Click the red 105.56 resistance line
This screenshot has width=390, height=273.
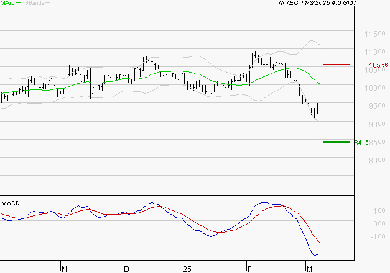pos(336,65)
